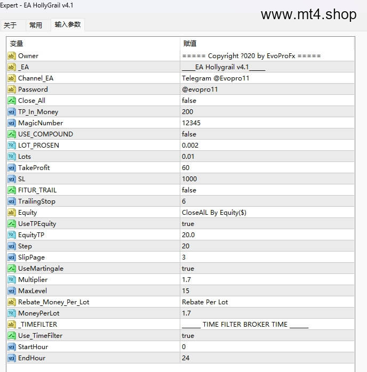Click the string icon beside Rebate_Money_Per_Lot
This screenshot has width=367, height=372.
(x=12, y=302)
